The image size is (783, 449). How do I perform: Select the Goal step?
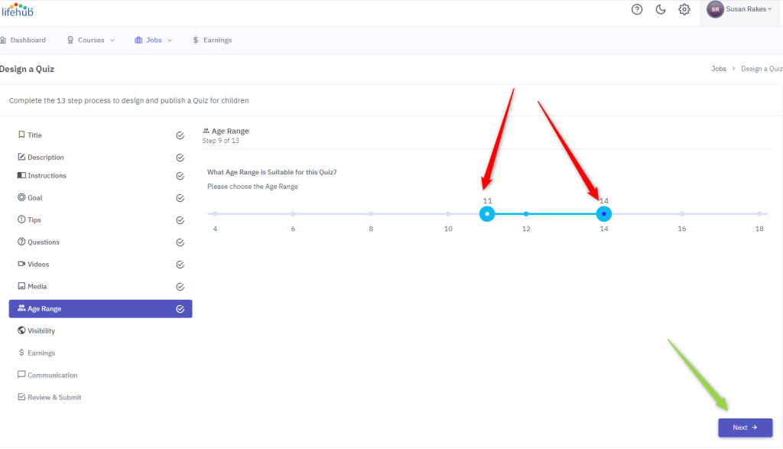(100, 198)
